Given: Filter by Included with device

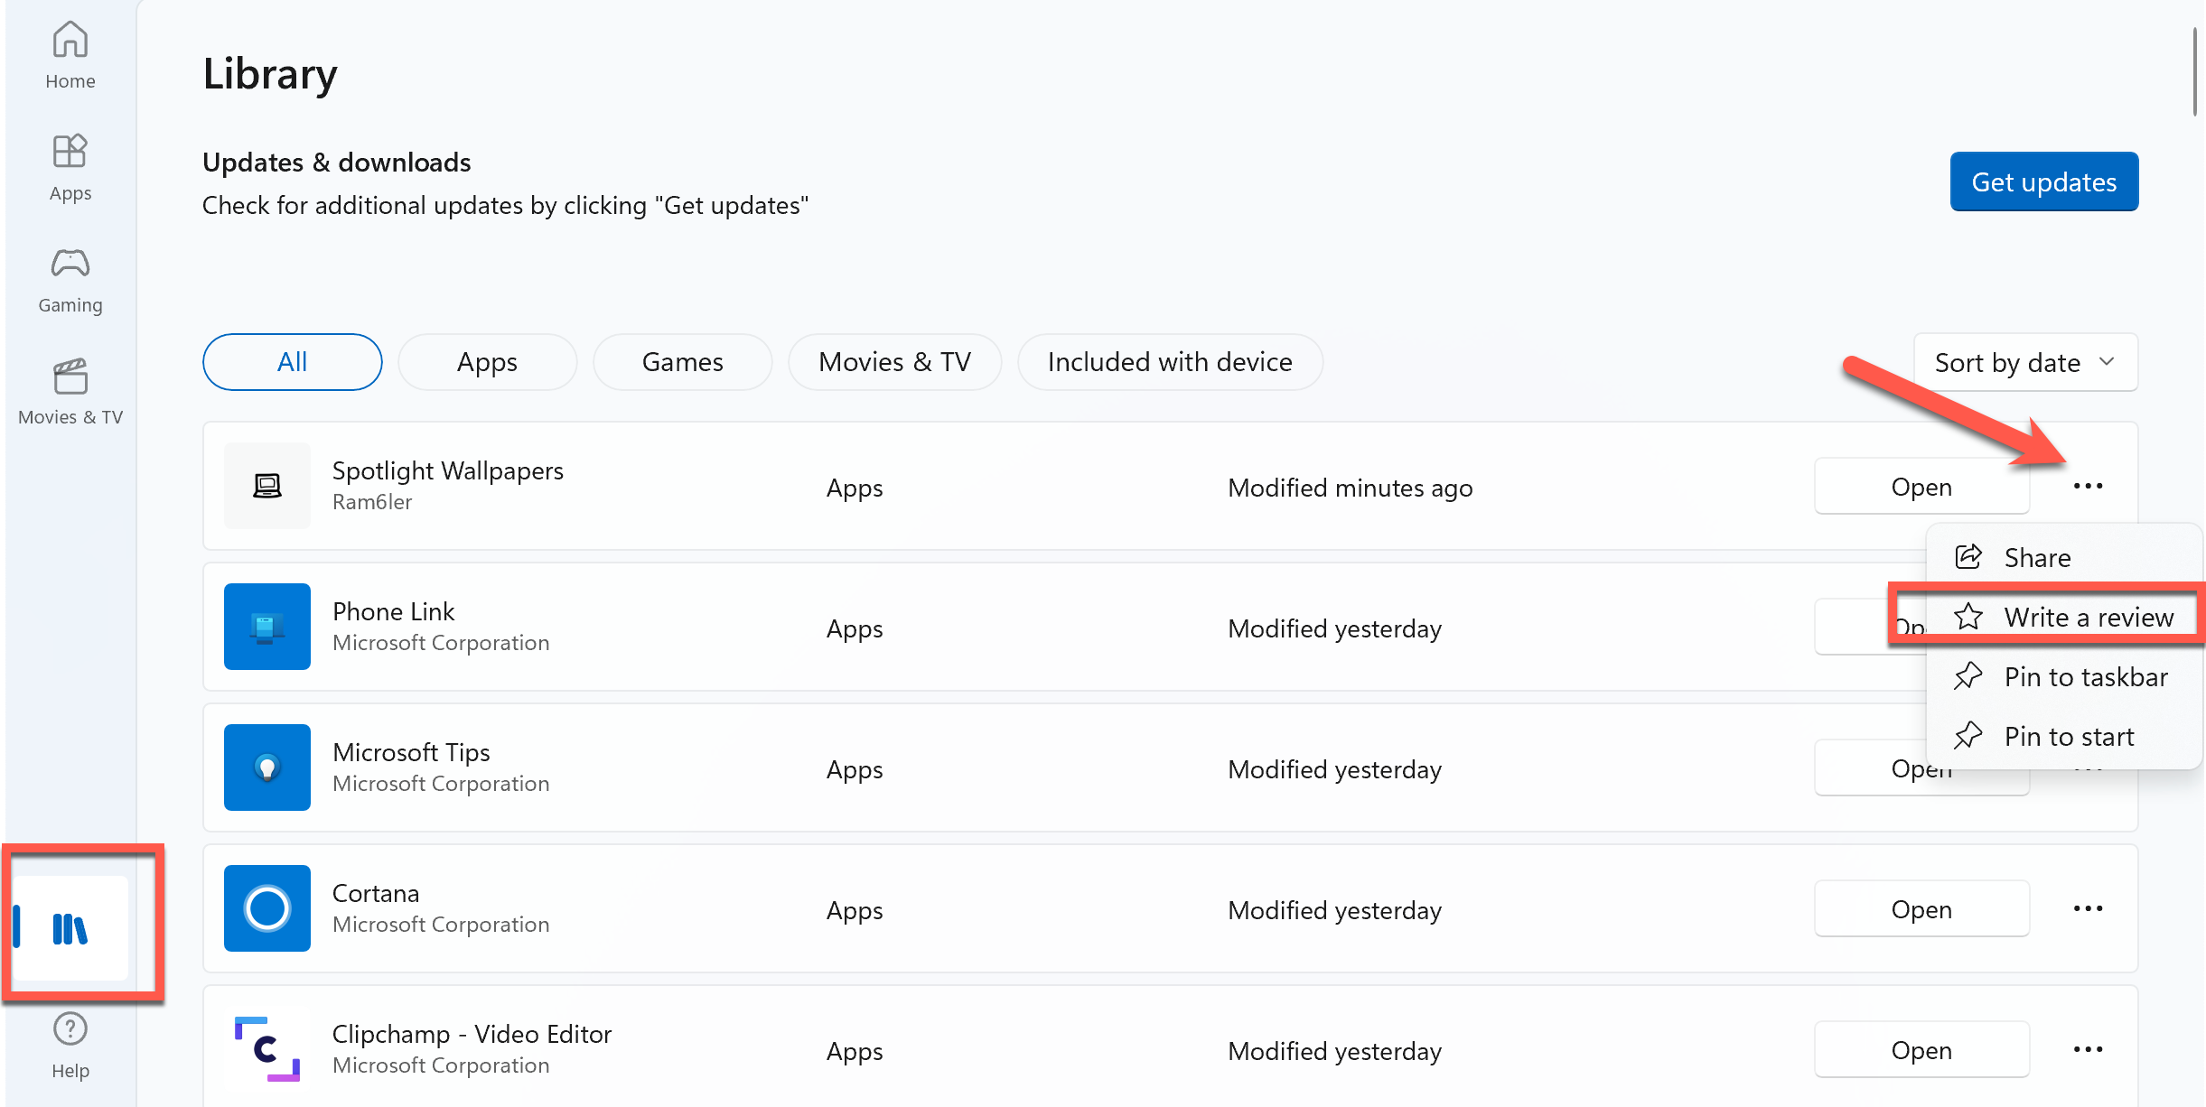Looking at the screenshot, I should (1169, 362).
